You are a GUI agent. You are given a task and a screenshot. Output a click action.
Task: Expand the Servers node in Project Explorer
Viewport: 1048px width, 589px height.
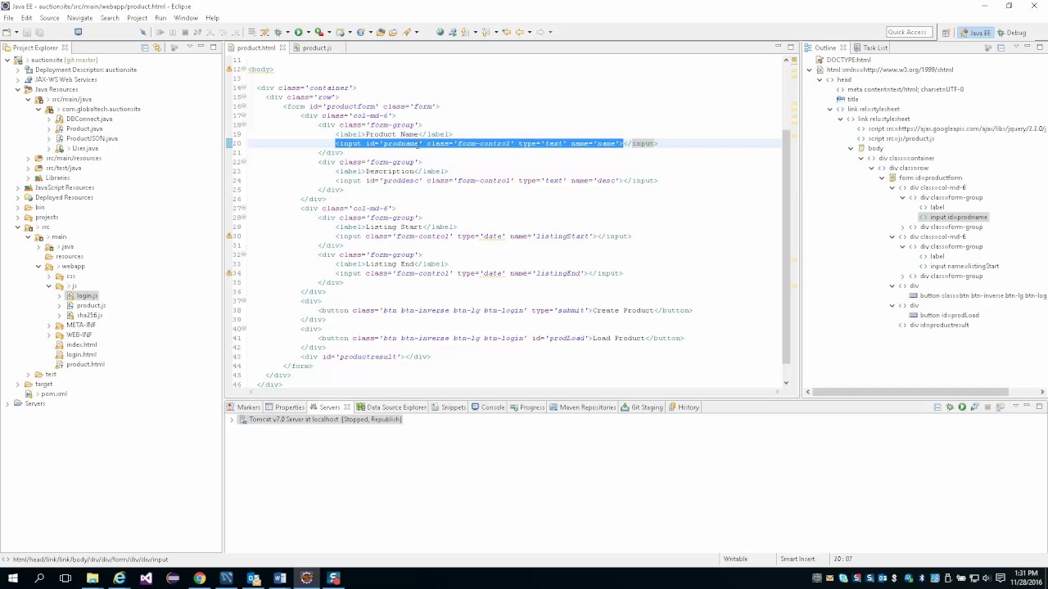[x=7, y=403]
